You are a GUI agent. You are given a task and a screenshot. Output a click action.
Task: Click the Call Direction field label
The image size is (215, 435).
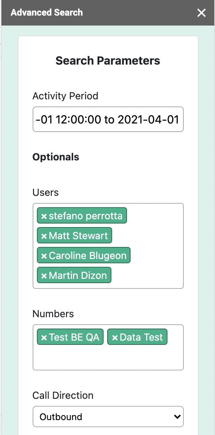click(63, 395)
